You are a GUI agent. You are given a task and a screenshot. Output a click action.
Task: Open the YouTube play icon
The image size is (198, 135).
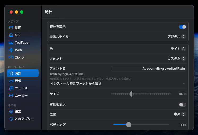[x=11, y=42]
